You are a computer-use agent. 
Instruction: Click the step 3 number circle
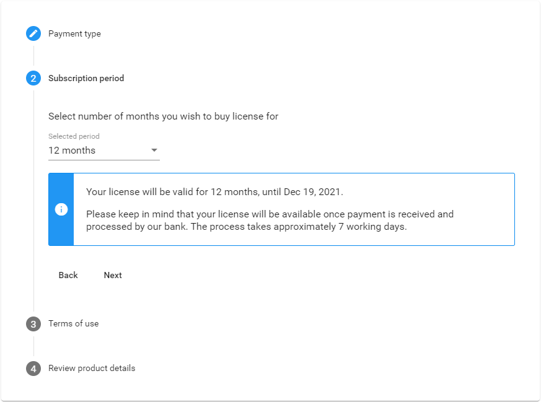(33, 324)
